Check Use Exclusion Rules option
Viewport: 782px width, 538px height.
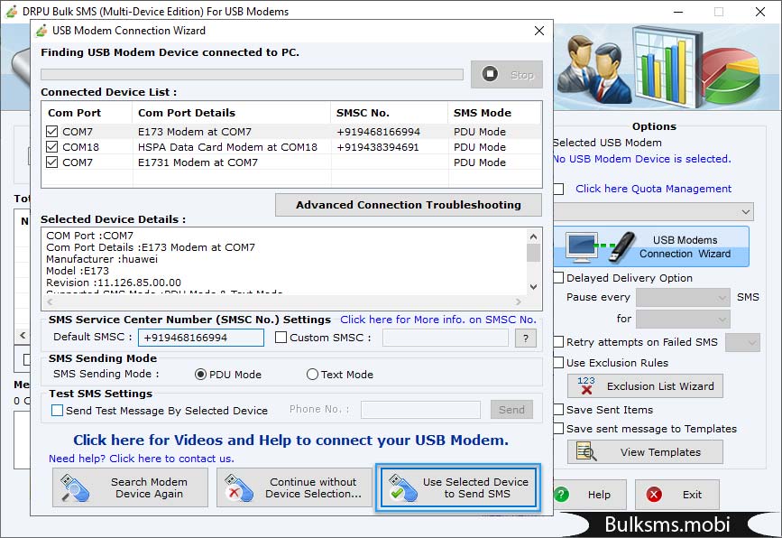pos(558,362)
